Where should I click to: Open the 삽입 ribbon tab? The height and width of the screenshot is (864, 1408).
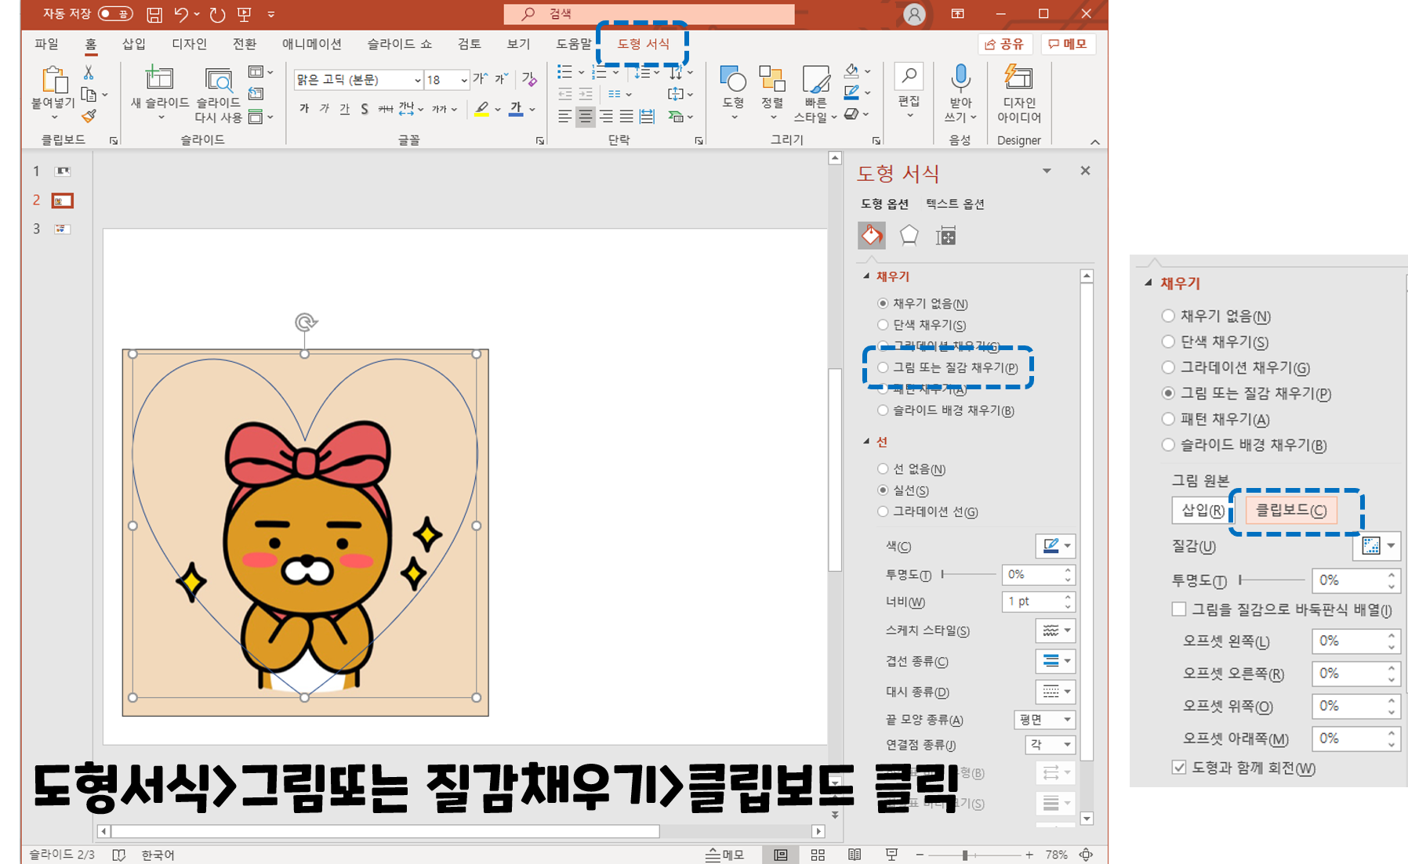coord(134,44)
